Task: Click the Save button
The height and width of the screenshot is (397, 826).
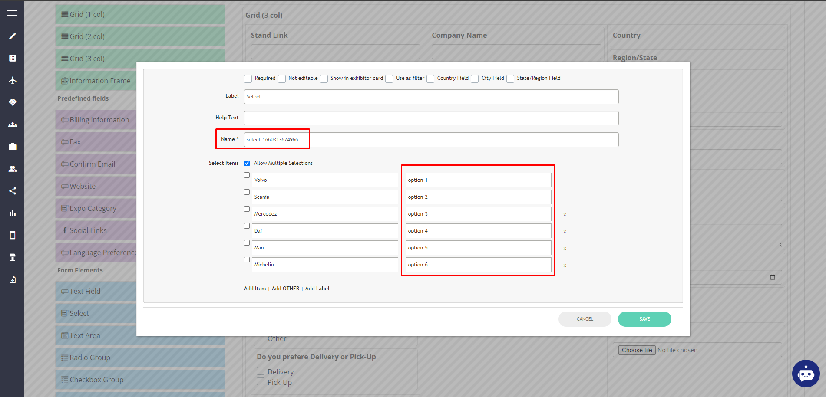Action: 644,319
